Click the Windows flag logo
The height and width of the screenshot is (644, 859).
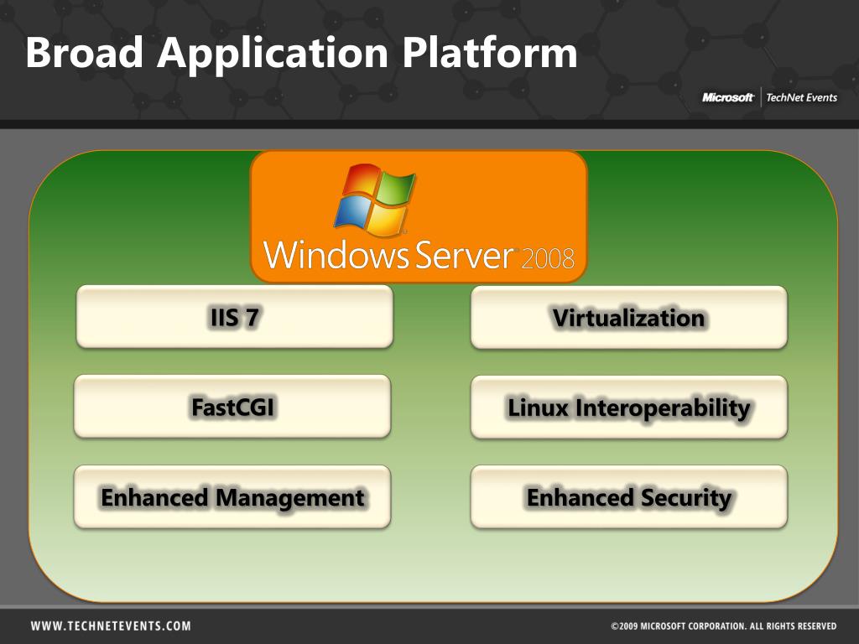[x=375, y=200]
